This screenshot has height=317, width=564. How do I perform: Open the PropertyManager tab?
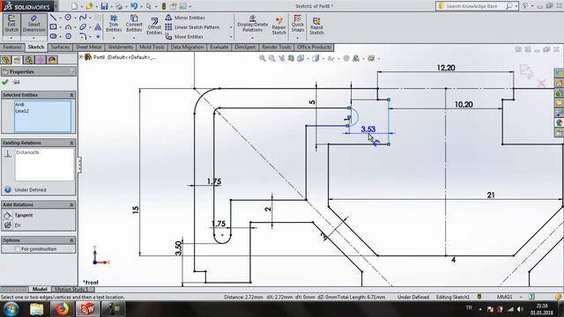18,60
